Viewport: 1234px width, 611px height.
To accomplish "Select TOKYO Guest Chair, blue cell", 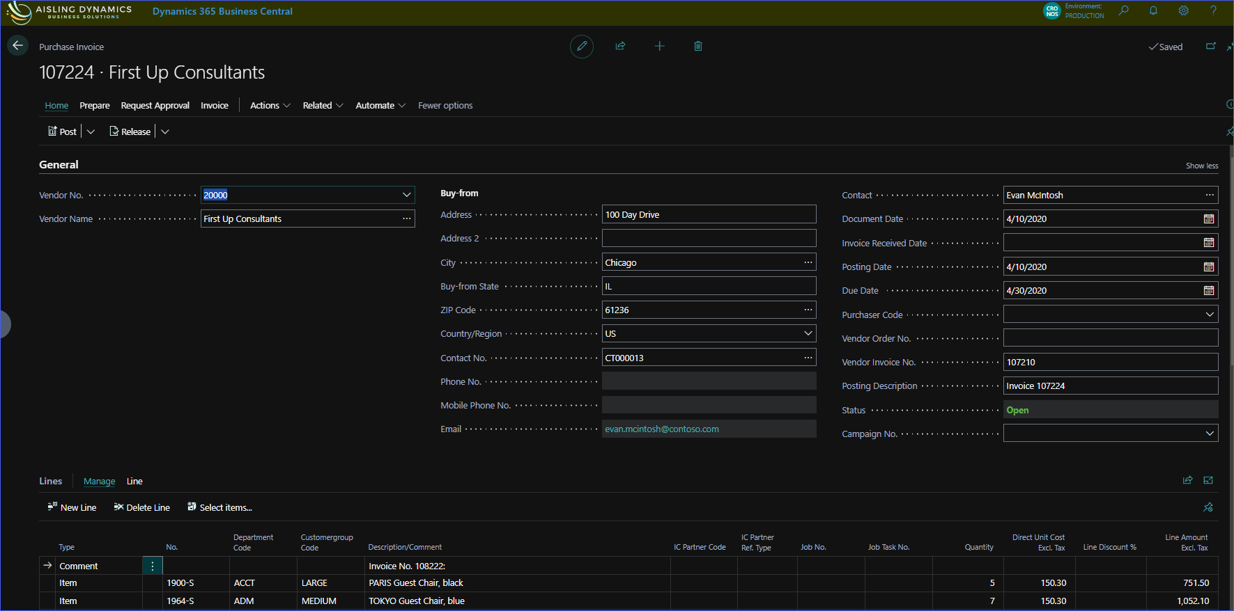I will (x=517, y=601).
